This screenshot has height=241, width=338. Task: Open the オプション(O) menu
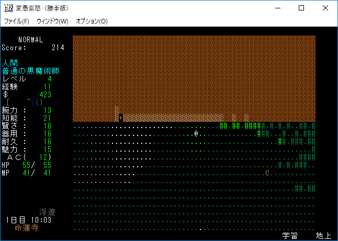coord(92,21)
